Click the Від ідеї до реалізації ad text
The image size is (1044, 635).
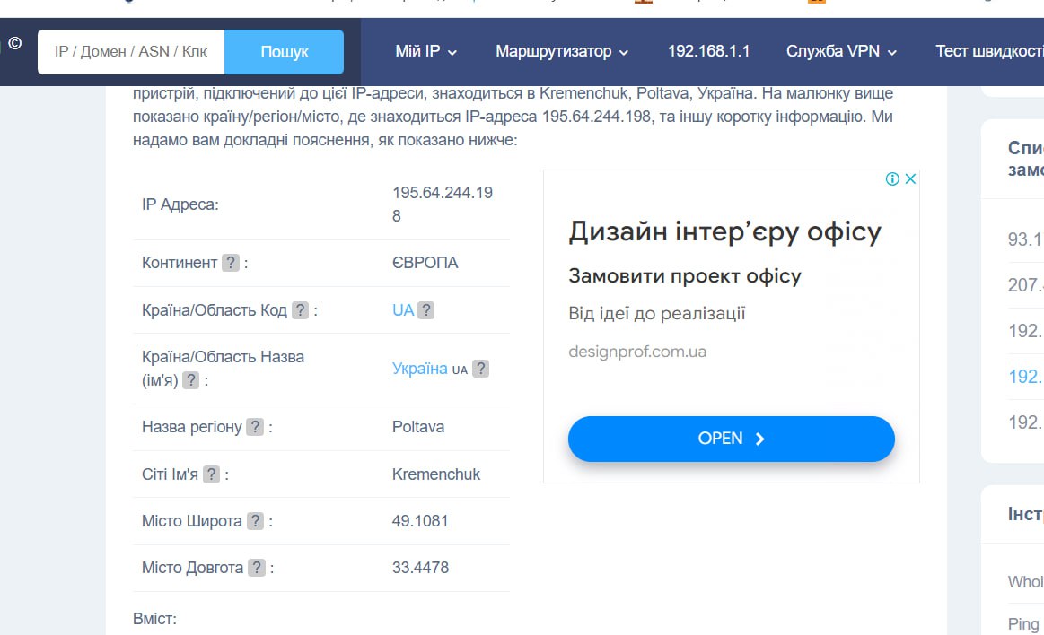(x=656, y=313)
